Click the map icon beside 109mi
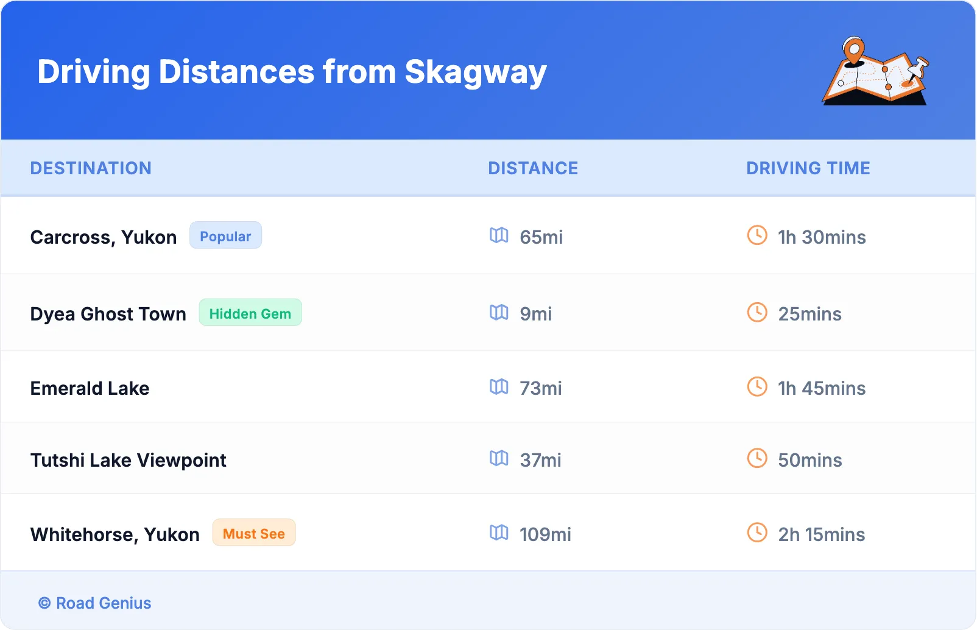The width and height of the screenshot is (977, 630). [x=499, y=533]
